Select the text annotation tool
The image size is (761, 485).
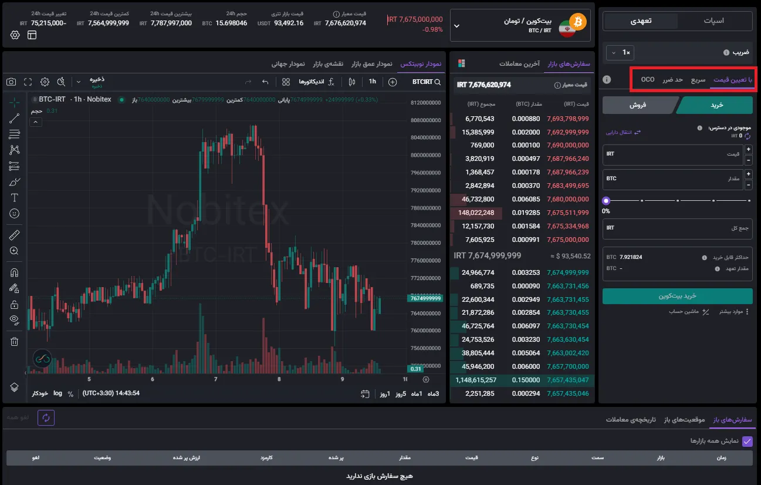pos(15,197)
